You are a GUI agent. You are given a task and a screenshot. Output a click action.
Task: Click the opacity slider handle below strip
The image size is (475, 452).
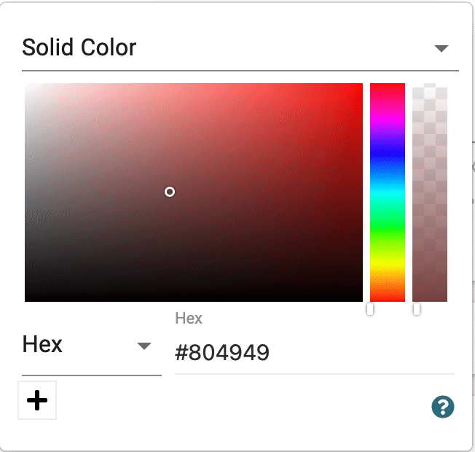pyautogui.click(x=417, y=309)
